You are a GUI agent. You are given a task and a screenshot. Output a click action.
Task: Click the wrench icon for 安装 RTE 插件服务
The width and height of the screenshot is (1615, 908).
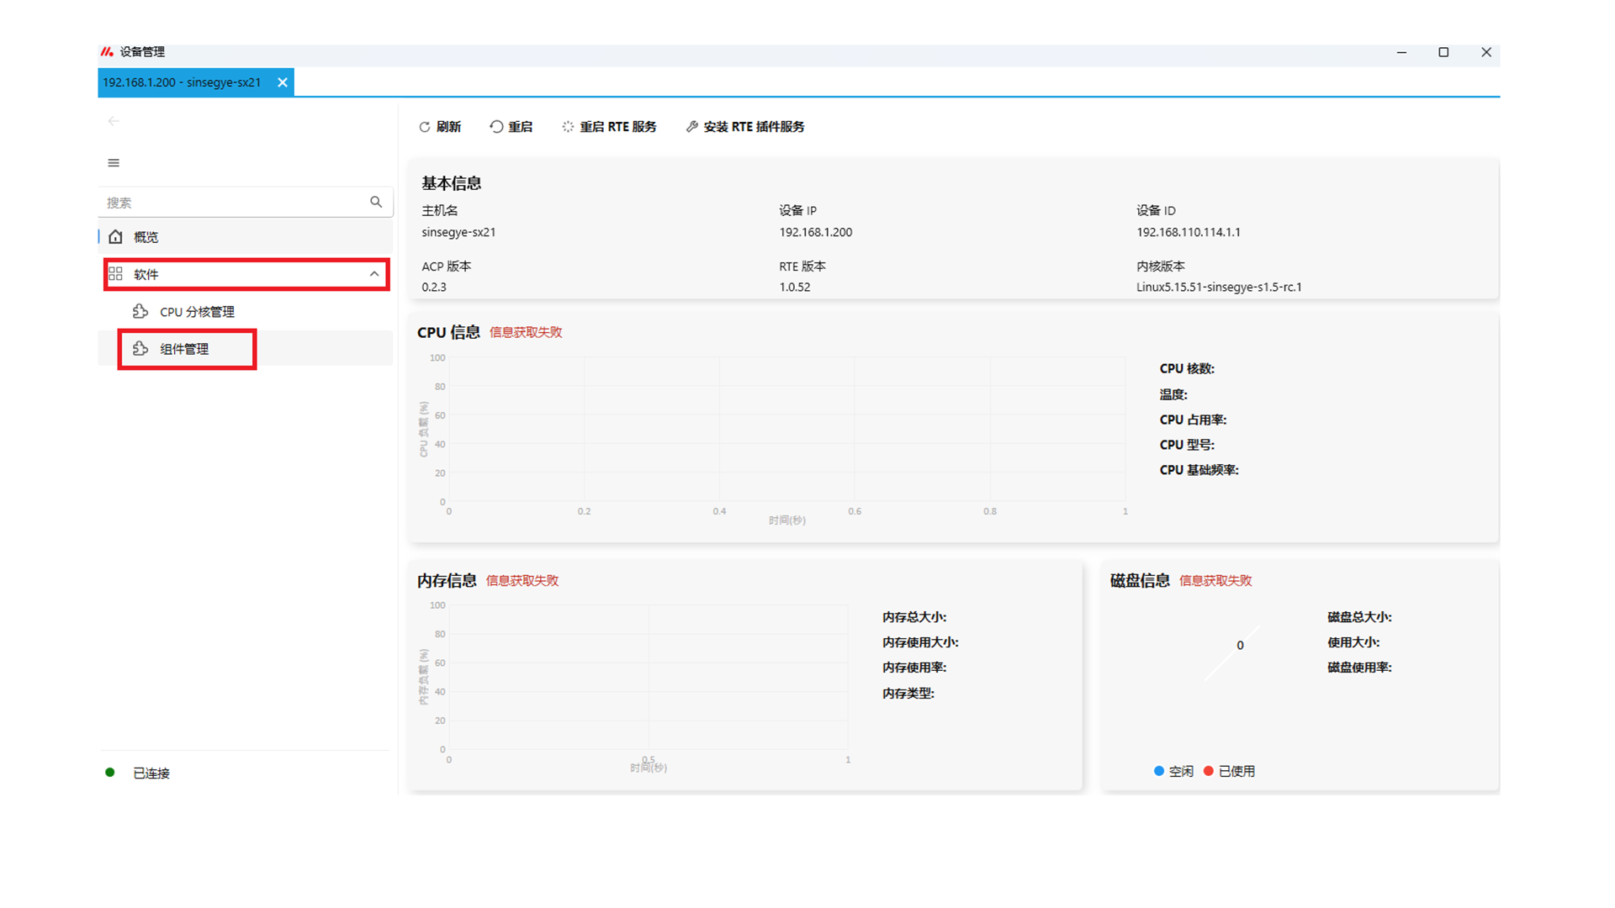(x=691, y=127)
